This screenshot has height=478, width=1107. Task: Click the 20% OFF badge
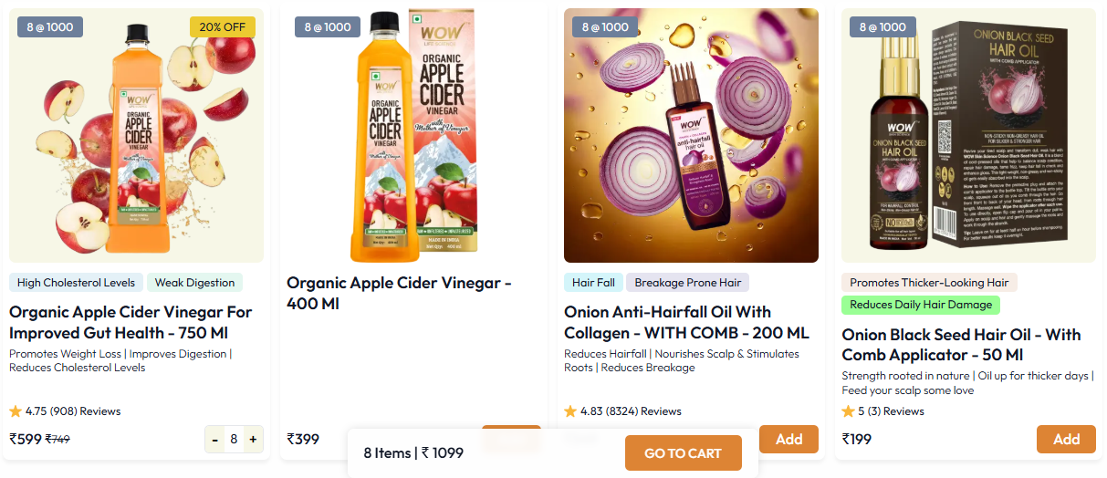(x=222, y=27)
